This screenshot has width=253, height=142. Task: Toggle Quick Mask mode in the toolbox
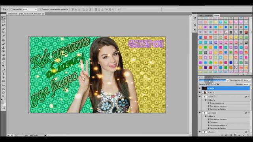[x=4, y=108]
